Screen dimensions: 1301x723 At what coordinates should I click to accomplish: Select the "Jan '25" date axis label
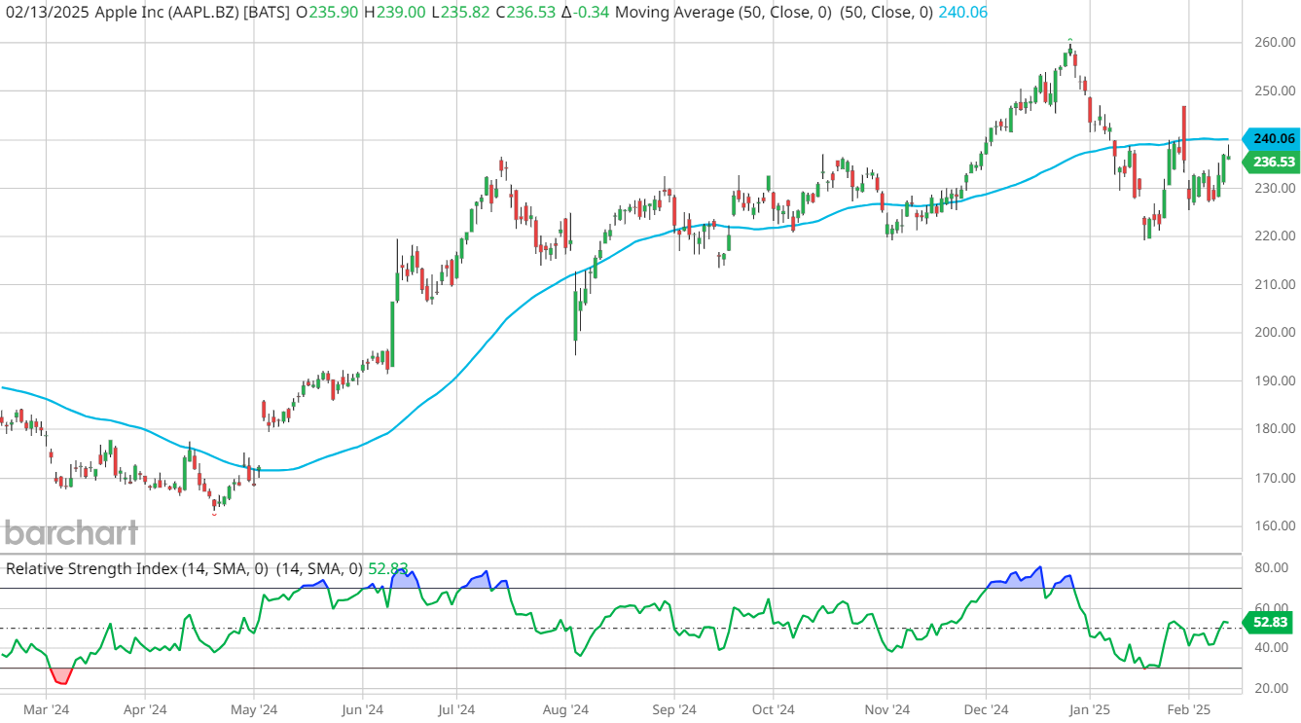pyautogui.click(x=1091, y=709)
